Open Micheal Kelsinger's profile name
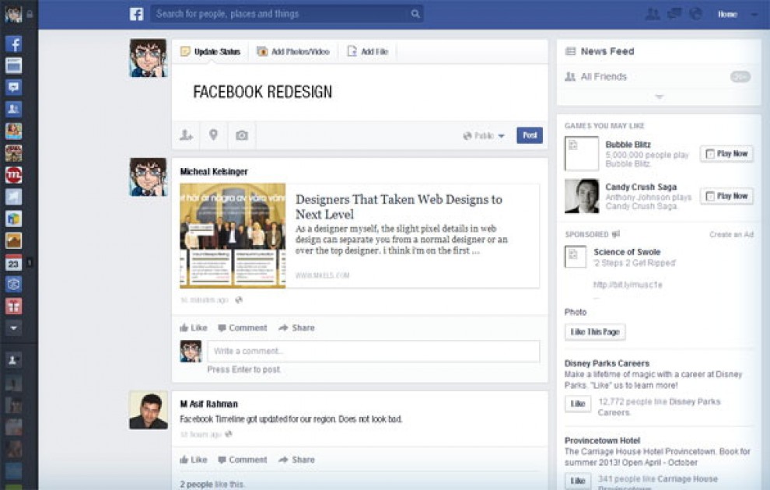Screen dimensions: 770x490 click(x=214, y=171)
